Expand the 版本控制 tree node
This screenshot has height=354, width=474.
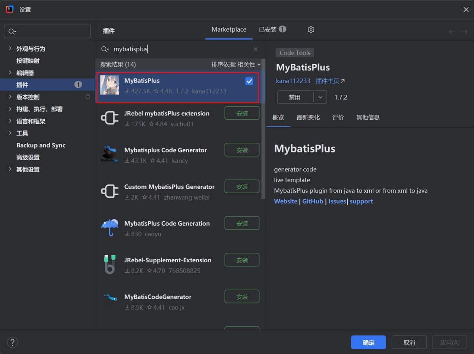10,97
